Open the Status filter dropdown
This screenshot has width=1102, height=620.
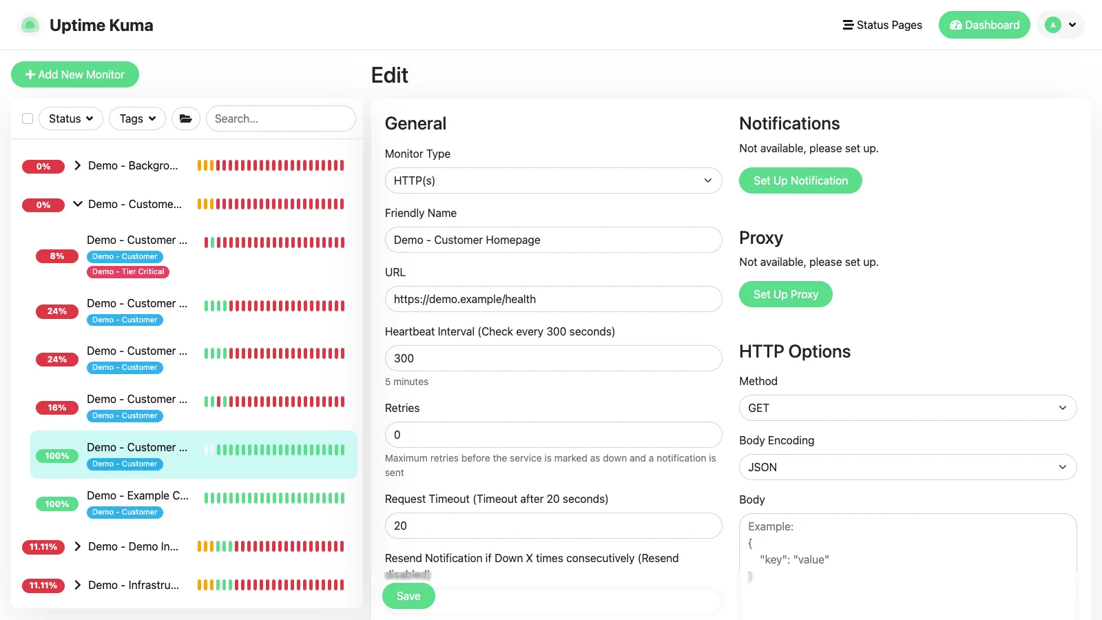(x=71, y=118)
